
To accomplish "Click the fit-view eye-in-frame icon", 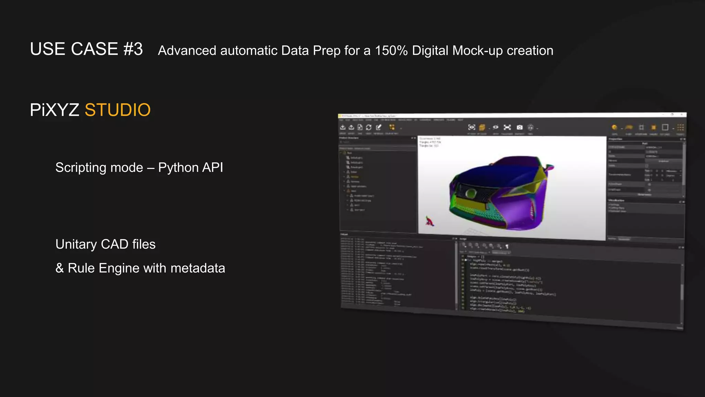I will [x=472, y=128].
